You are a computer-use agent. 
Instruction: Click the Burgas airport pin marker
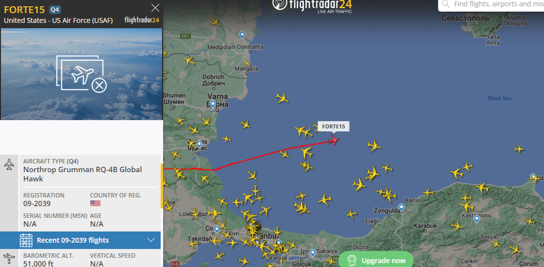tap(199, 144)
